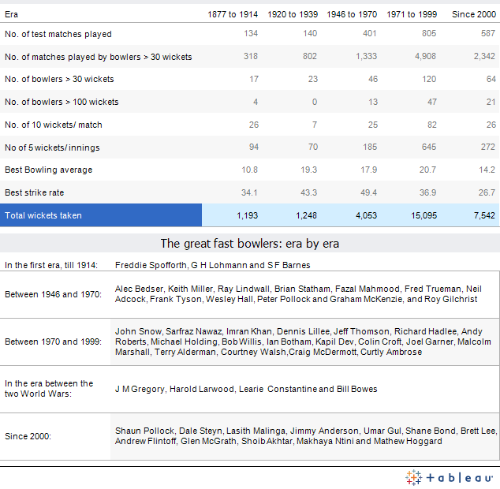Click best strike rate value 26.7
This screenshot has height=489, width=500.
[x=487, y=192]
